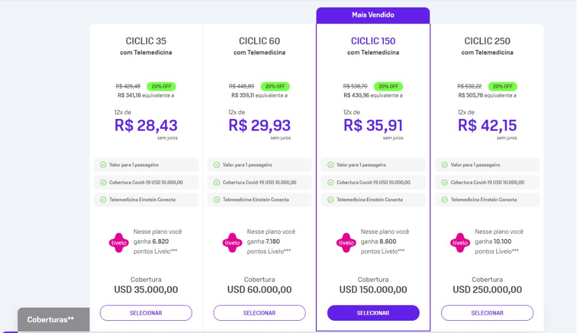Click Telemedicina check icon in CICLIC 250
Viewport: 583px width, 333px height.
click(x=445, y=200)
